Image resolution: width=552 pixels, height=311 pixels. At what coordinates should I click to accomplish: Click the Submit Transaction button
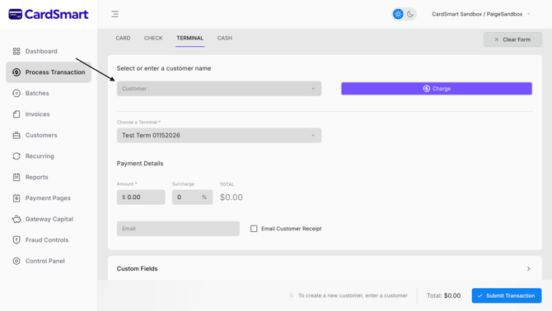(x=507, y=295)
